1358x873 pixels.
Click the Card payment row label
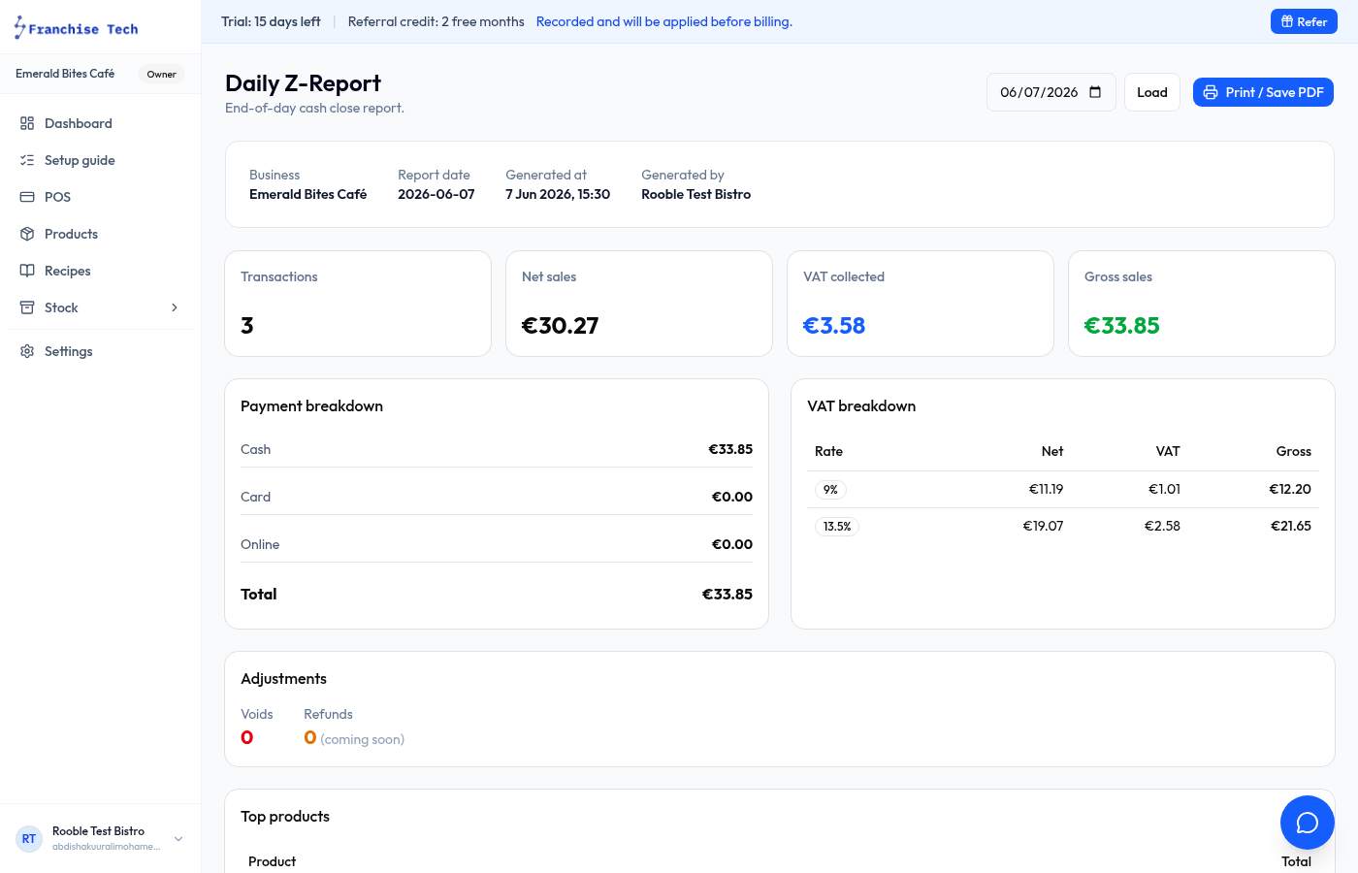click(256, 497)
